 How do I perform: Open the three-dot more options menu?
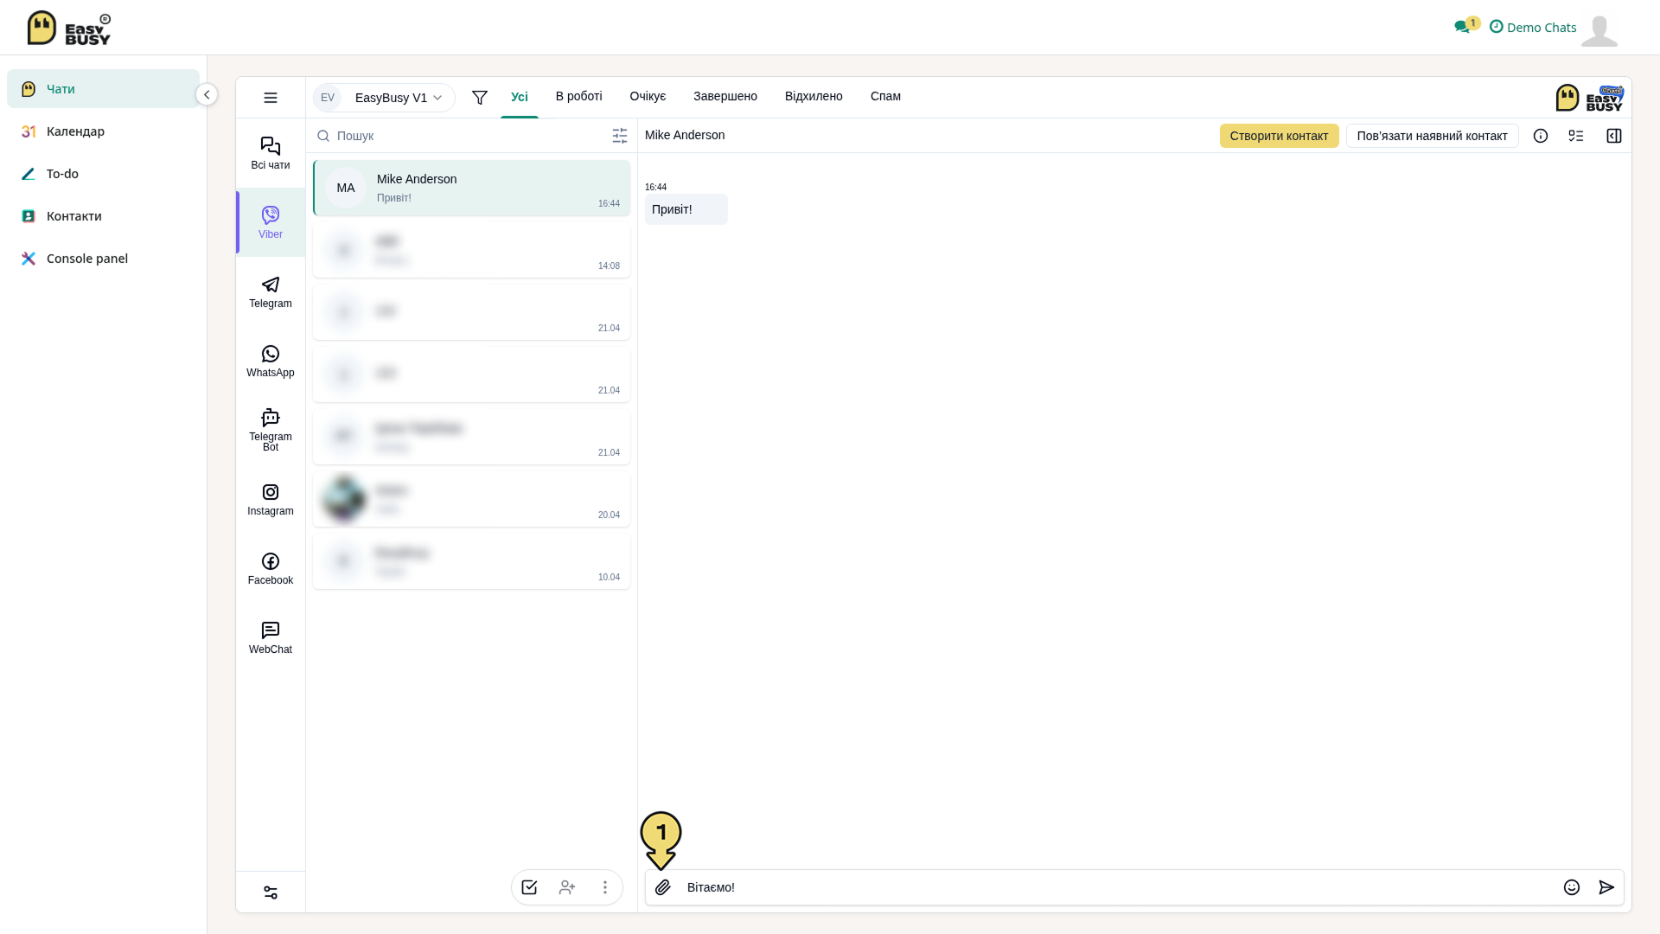(605, 887)
